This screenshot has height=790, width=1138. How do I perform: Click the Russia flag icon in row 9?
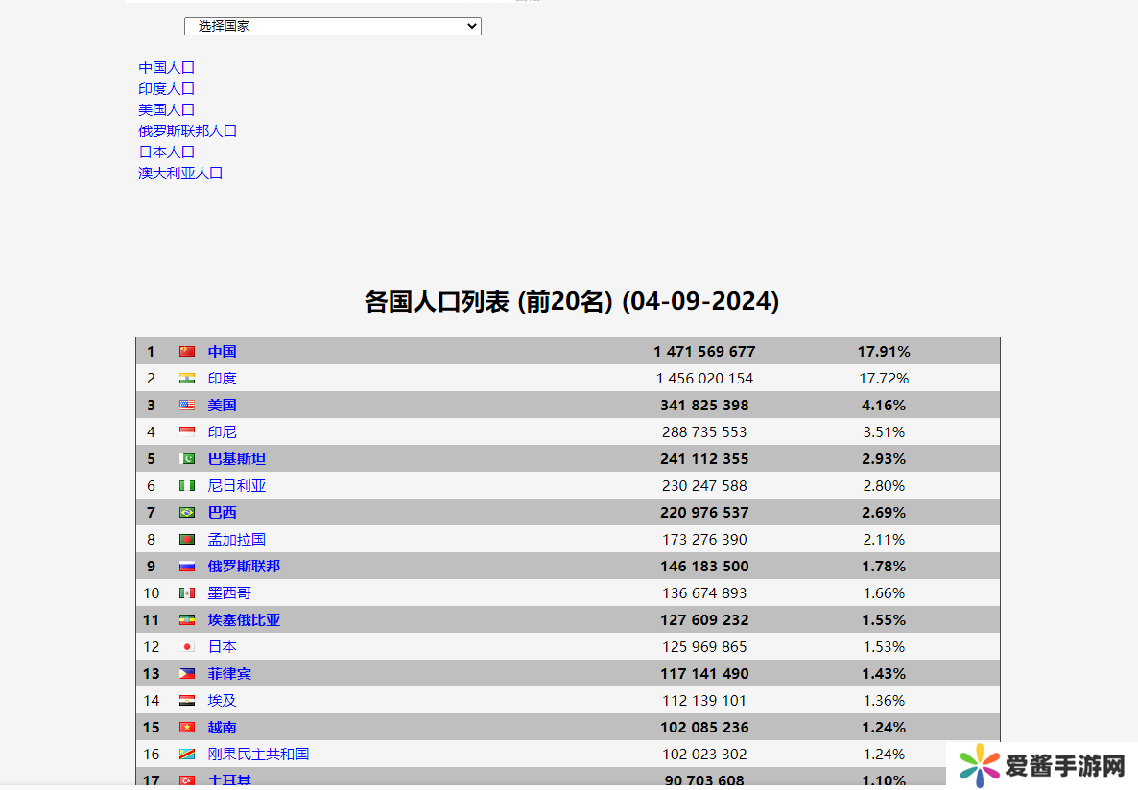pyautogui.click(x=187, y=567)
